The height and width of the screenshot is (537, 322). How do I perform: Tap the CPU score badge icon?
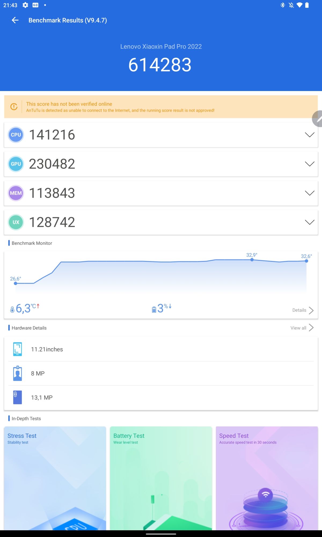(x=16, y=135)
